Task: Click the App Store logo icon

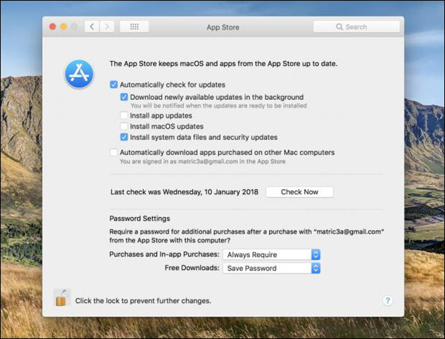Action: point(79,74)
